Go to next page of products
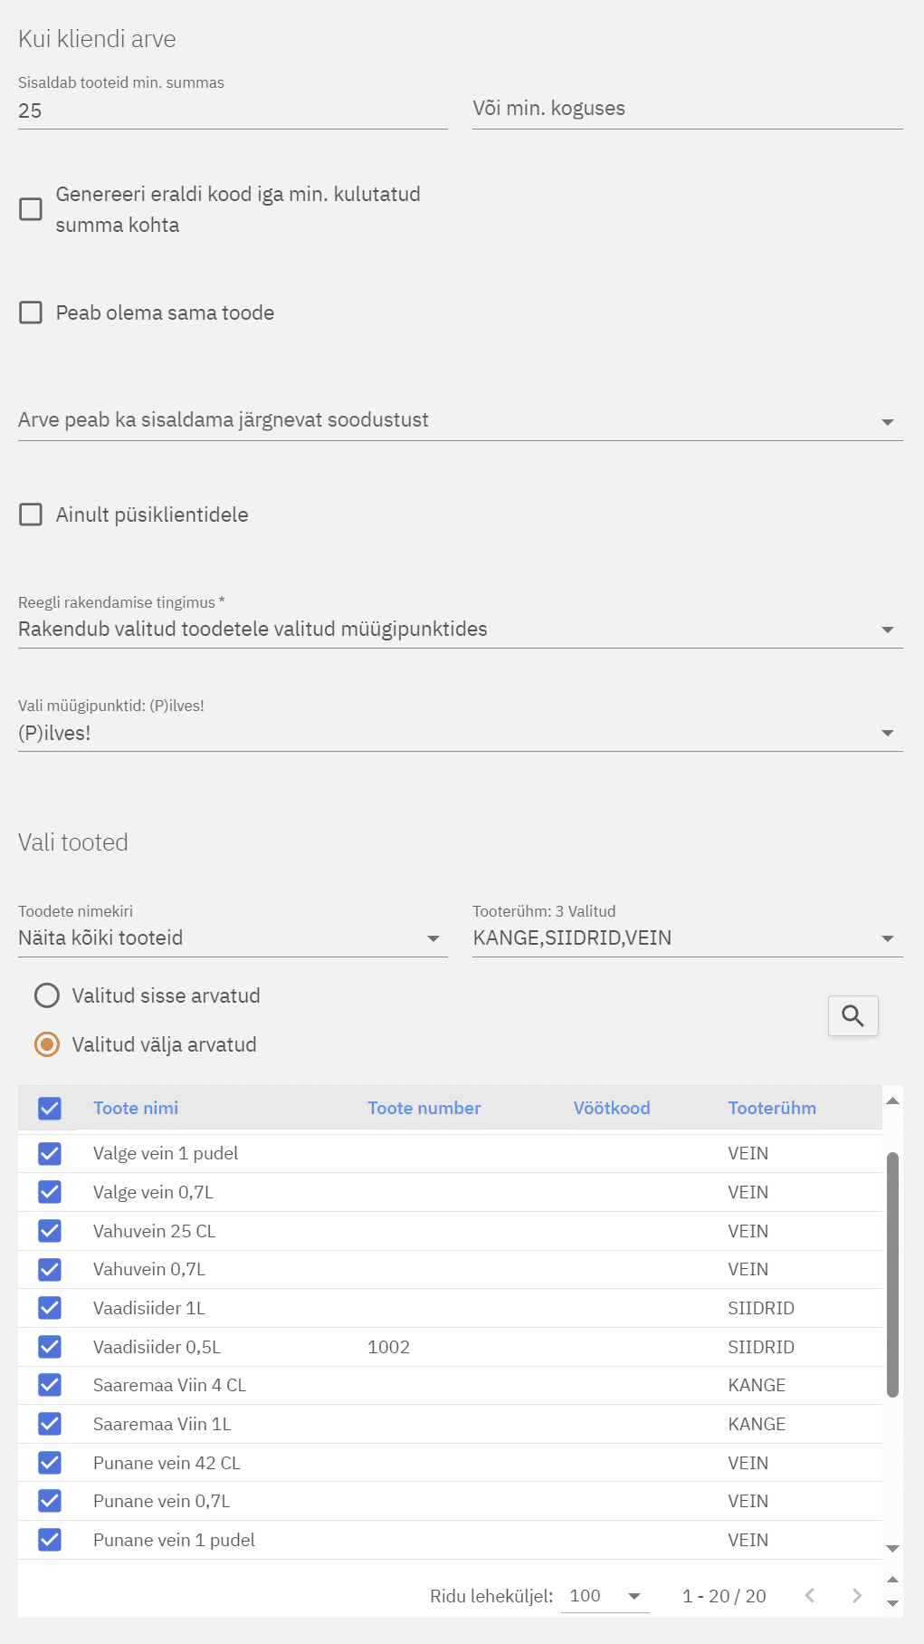Viewport: 924px width, 1644px height. pos(856,1596)
